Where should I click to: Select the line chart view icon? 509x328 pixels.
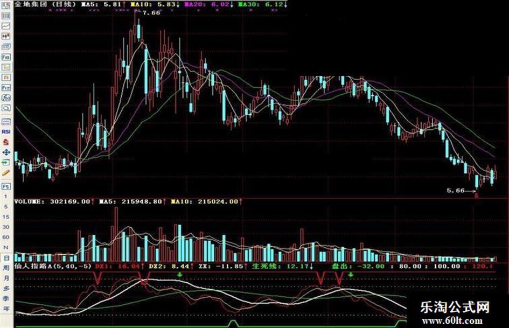click(x=6, y=26)
